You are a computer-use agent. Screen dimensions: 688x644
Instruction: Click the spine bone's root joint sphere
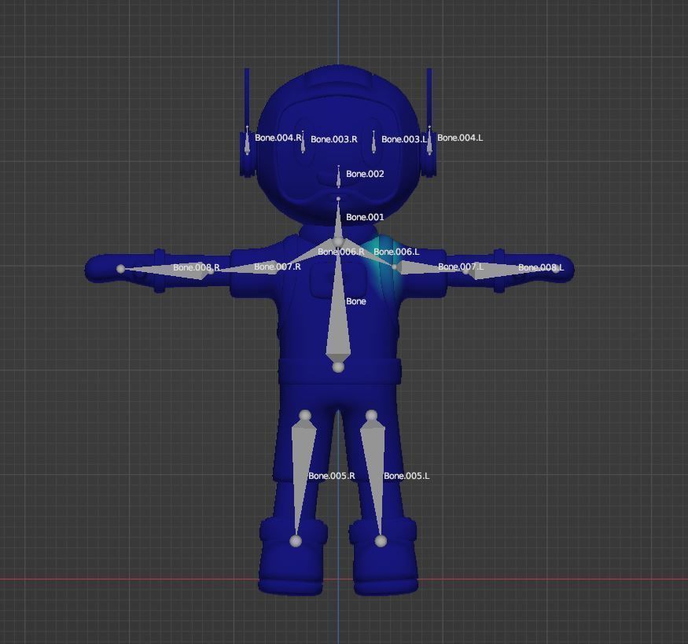tap(338, 367)
